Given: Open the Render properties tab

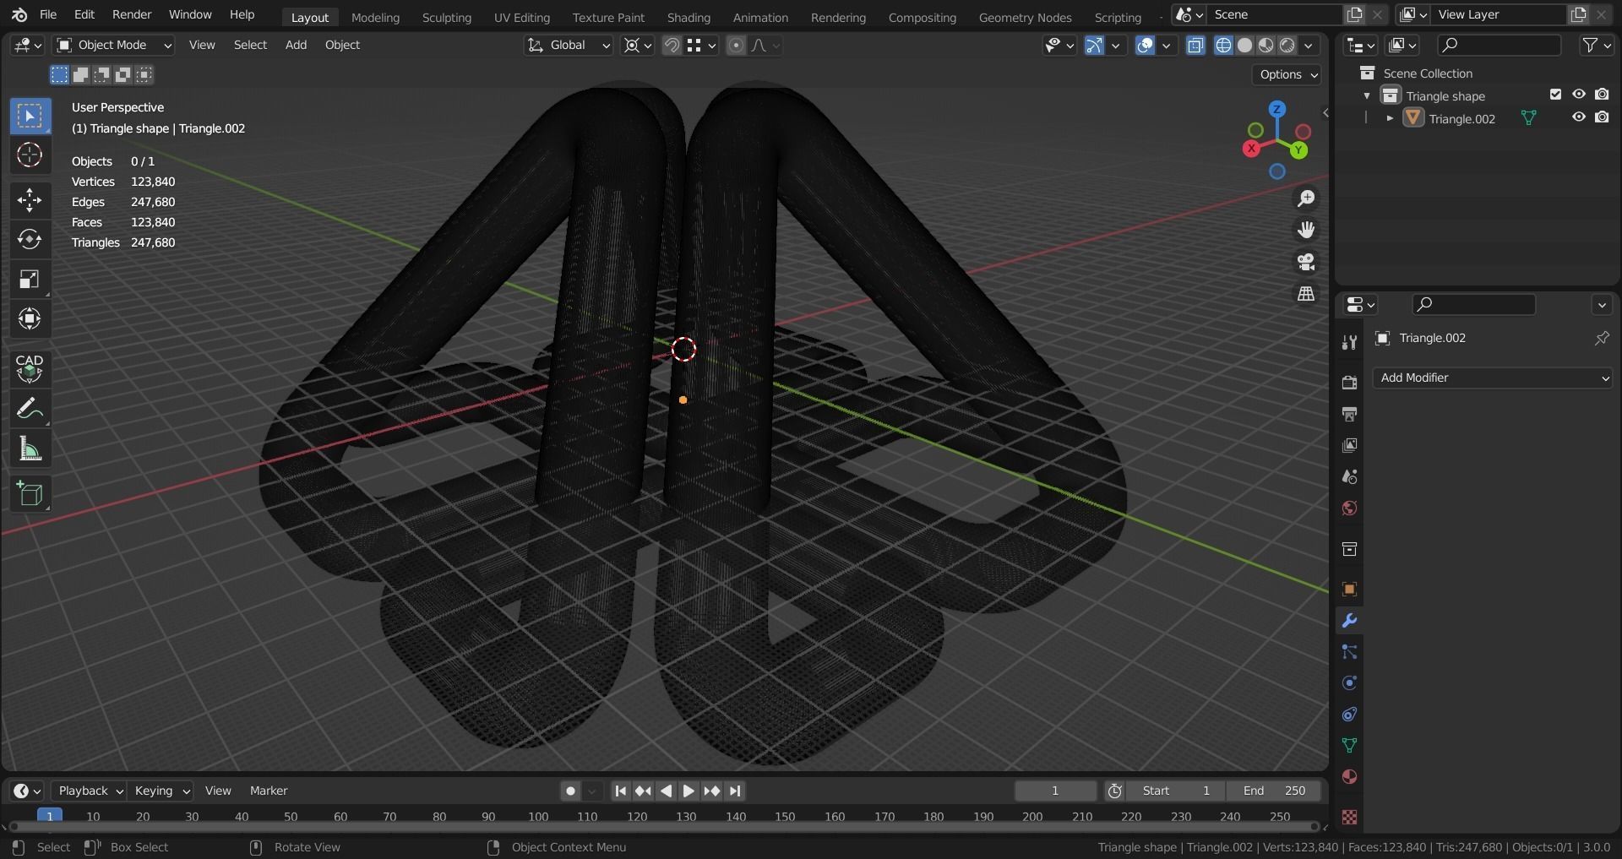Looking at the screenshot, I should [1349, 383].
